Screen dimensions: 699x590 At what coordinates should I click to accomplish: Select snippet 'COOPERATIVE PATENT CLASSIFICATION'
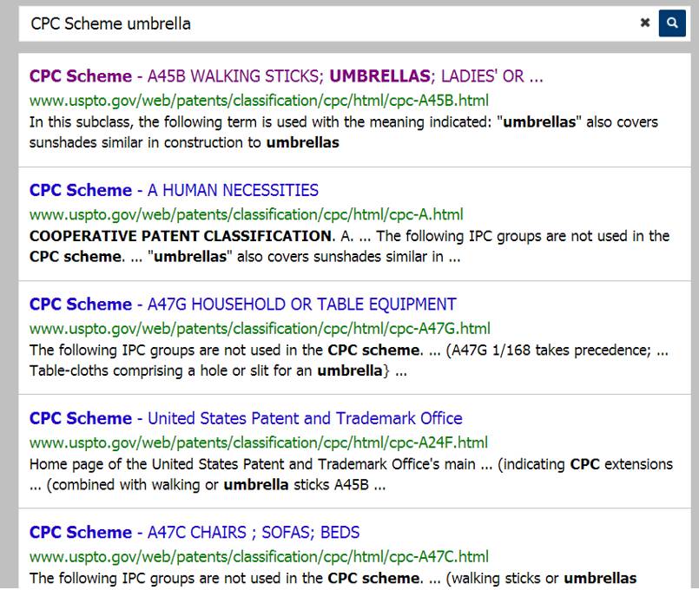[x=181, y=235]
